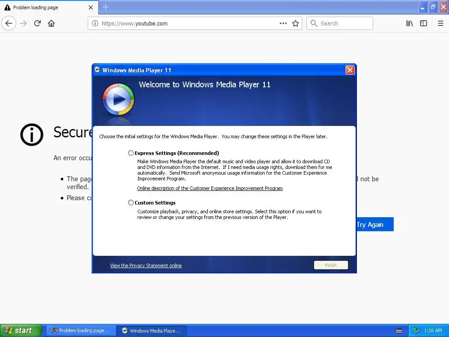This screenshot has height=337, width=449.
Task: Restore down the Firefox window
Action: pos(433,7)
